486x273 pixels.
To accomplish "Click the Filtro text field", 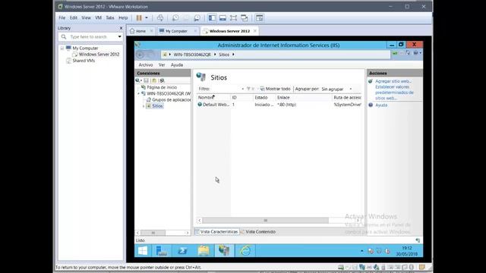I will (226, 89).
